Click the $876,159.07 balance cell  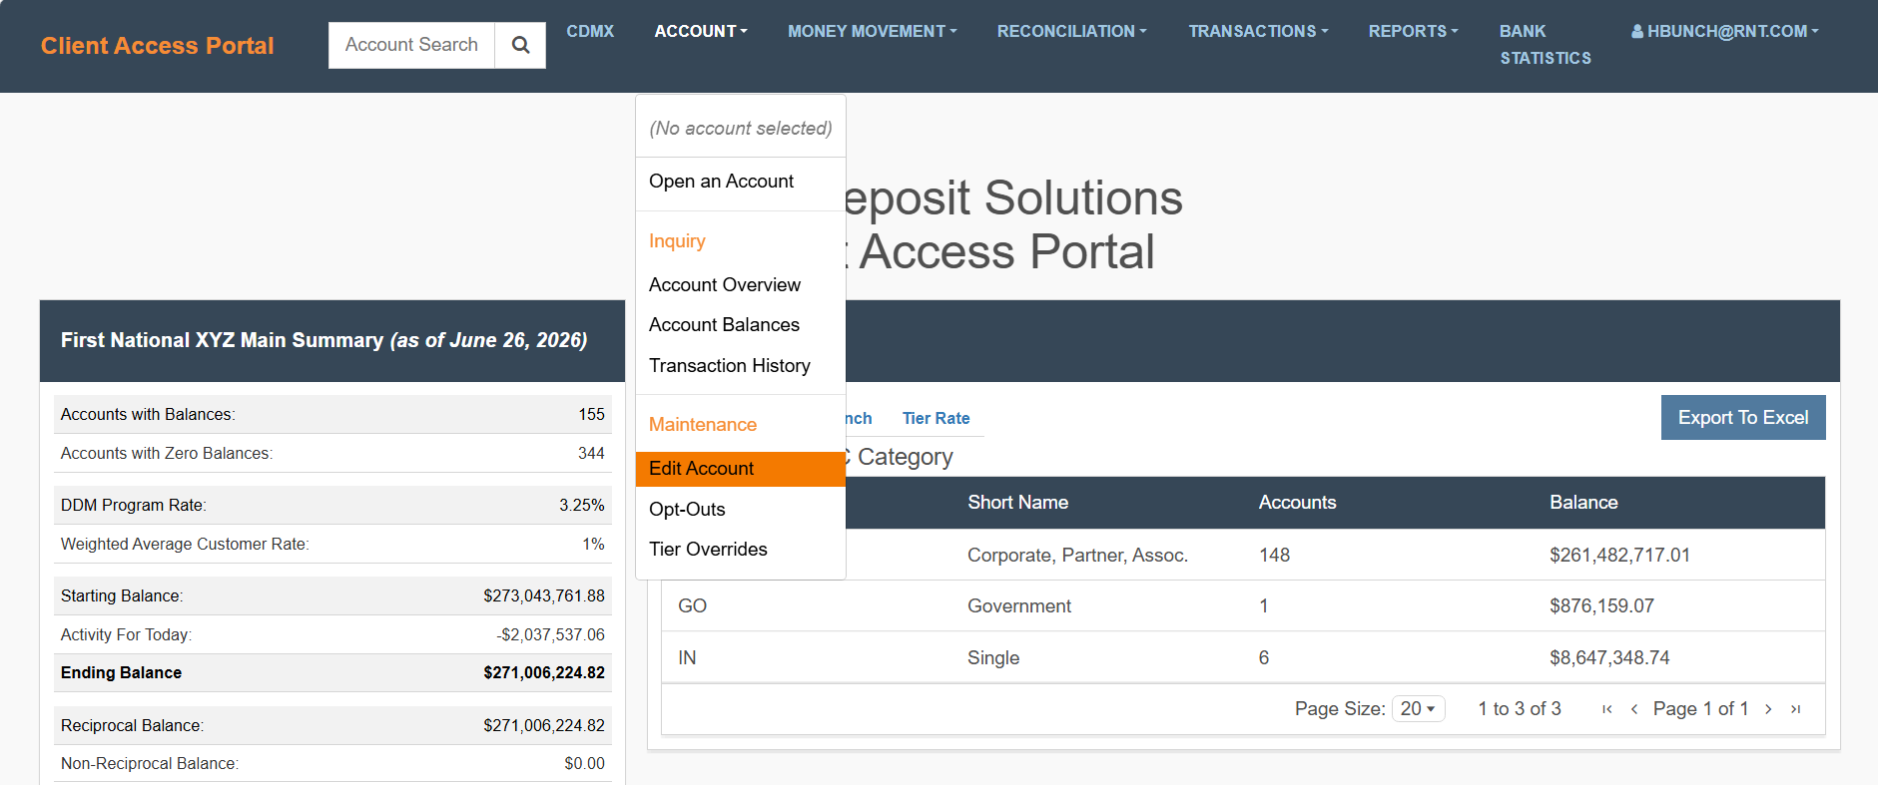[1601, 606]
